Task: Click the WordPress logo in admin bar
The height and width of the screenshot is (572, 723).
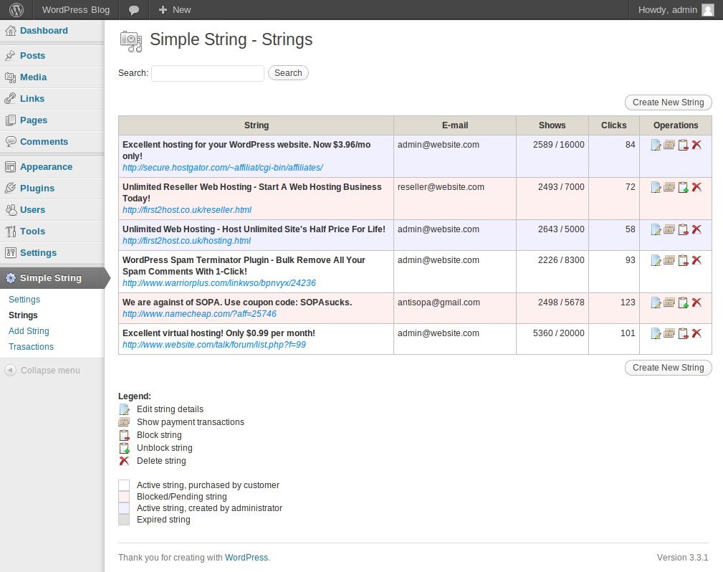Action: click(x=16, y=10)
